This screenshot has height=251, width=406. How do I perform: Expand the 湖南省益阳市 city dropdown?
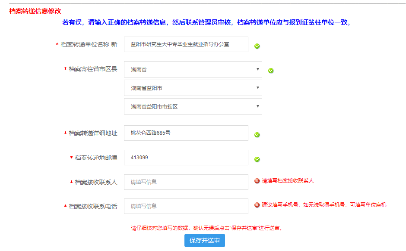click(x=193, y=88)
